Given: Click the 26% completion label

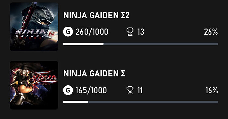Looking at the screenshot, I should pos(211,32).
